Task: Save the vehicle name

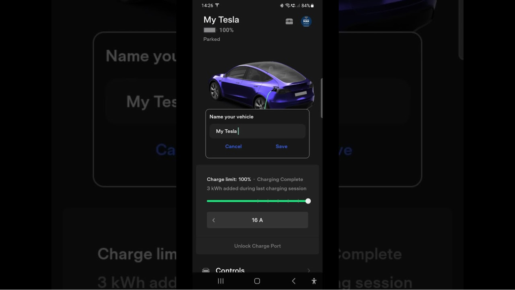Action: pos(281,147)
